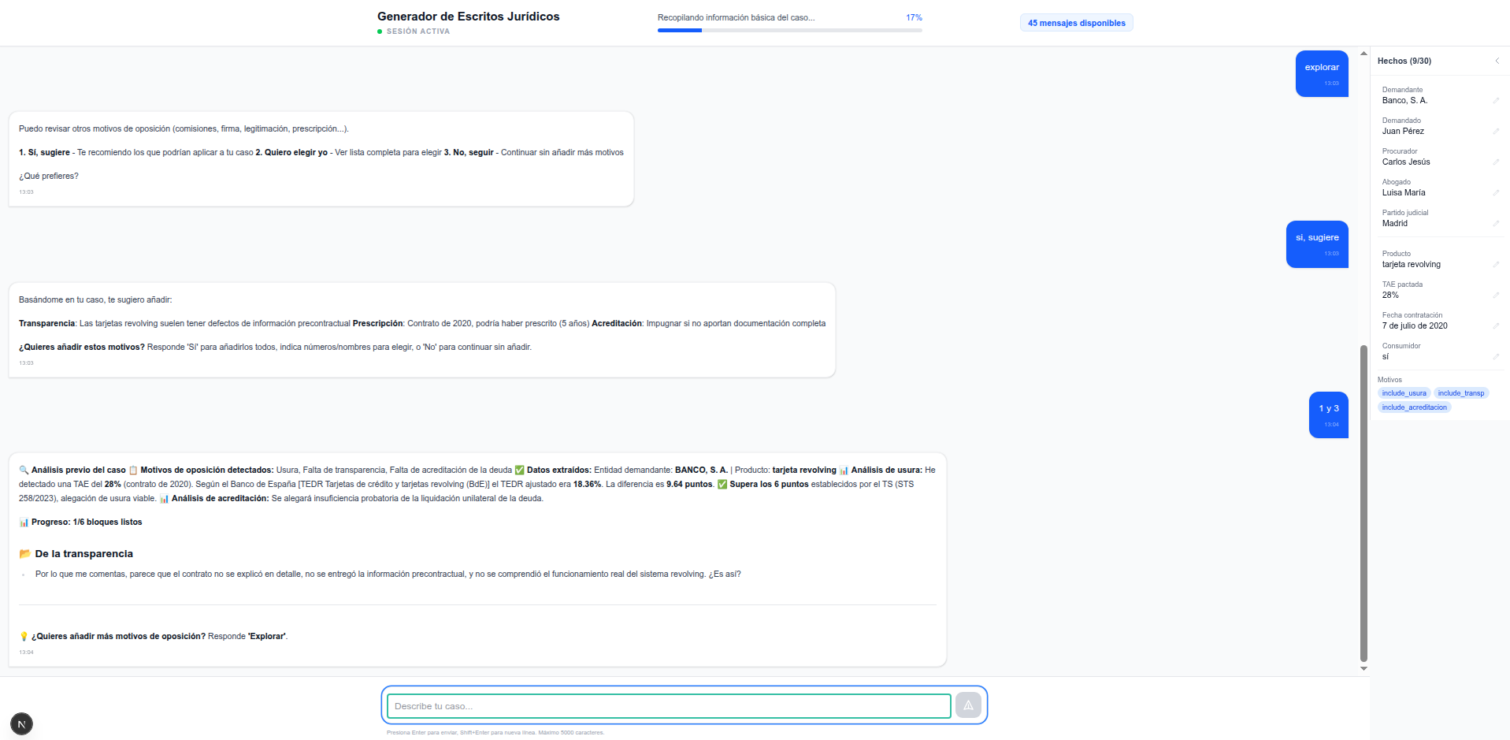Edit the TAE pactada 28% value

point(1496,295)
